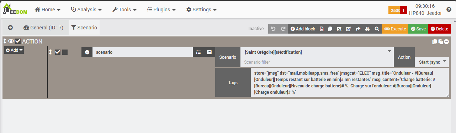Click the undo arrow in scenario toolbar
The image size is (456, 133).
point(273,29)
